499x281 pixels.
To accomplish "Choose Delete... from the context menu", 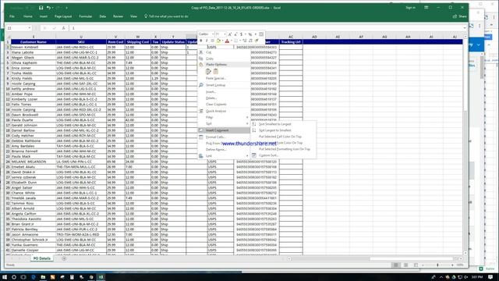I will tap(224, 98).
